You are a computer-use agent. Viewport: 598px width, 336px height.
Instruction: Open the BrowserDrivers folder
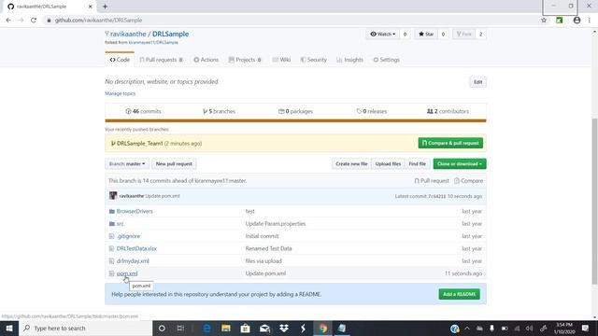[135, 211]
